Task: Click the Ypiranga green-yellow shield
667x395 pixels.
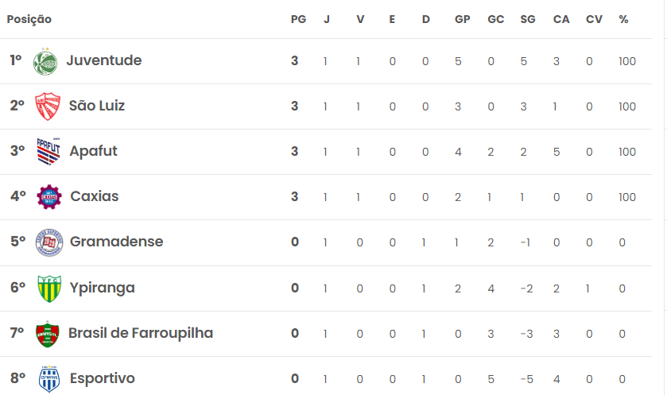Action: click(x=49, y=289)
